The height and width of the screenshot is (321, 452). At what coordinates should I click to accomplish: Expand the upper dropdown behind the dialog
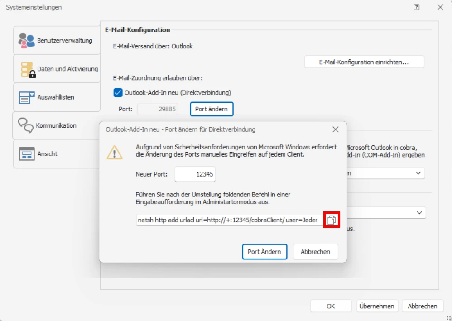(418, 173)
